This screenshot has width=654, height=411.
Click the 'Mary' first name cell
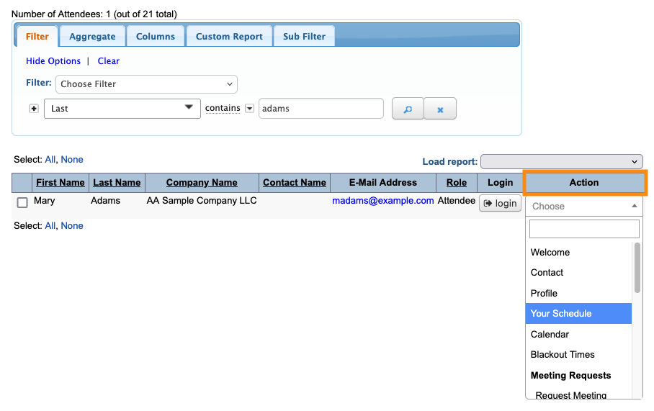[x=44, y=201]
